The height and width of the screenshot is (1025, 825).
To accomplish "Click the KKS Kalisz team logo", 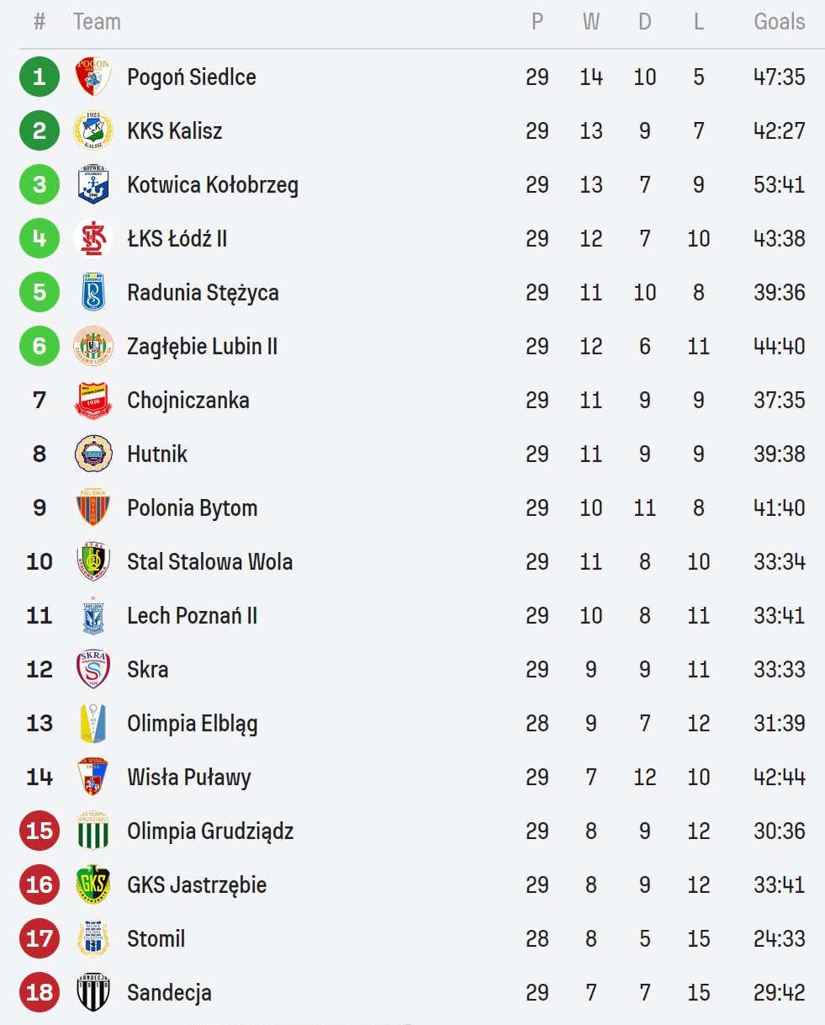I will 93,130.
